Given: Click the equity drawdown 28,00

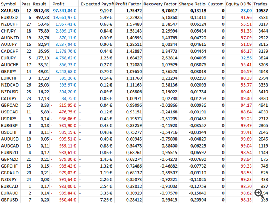Looking at the screenshot, I should tap(246, 11).
